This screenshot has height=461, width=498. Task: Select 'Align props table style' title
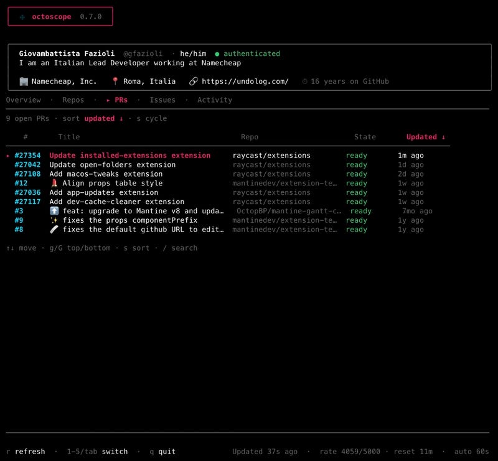(113, 183)
